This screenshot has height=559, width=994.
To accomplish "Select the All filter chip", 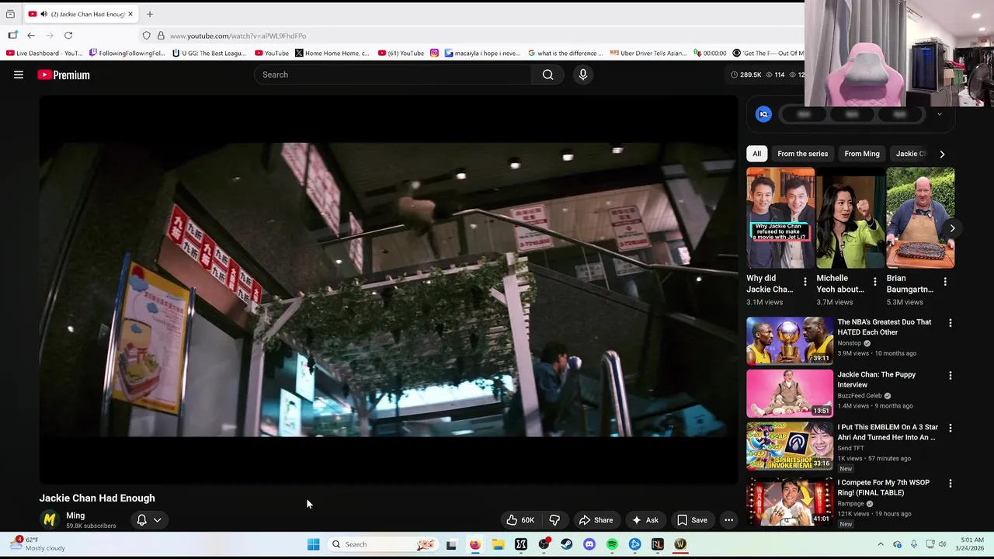I will coord(756,154).
